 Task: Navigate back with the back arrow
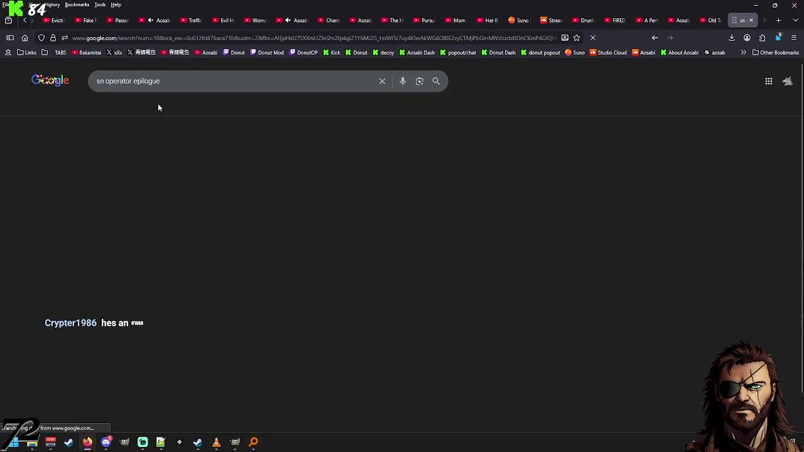pos(655,38)
